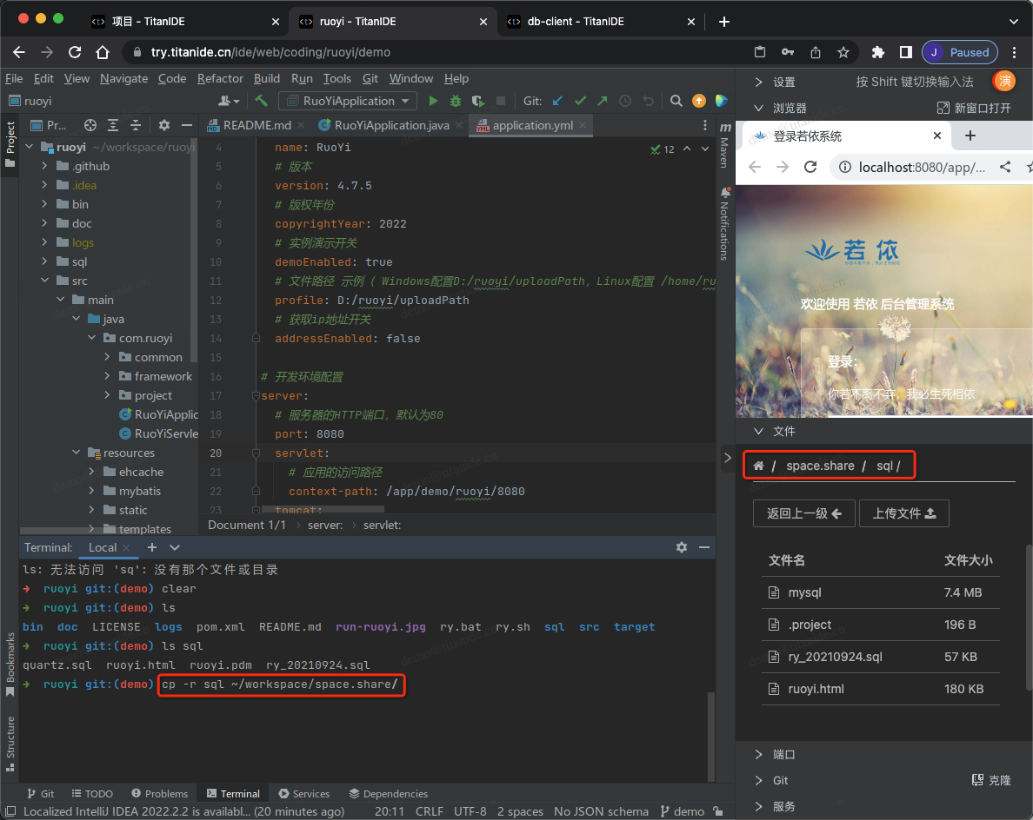Reload the embedded browser page
The width and height of the screenshot is (1033, 820).
[x=810, y=167]
